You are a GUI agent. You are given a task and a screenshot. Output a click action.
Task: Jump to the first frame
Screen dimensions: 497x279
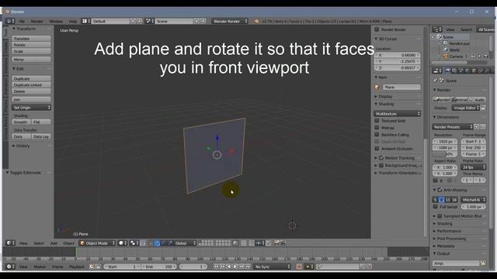[216, 267]
